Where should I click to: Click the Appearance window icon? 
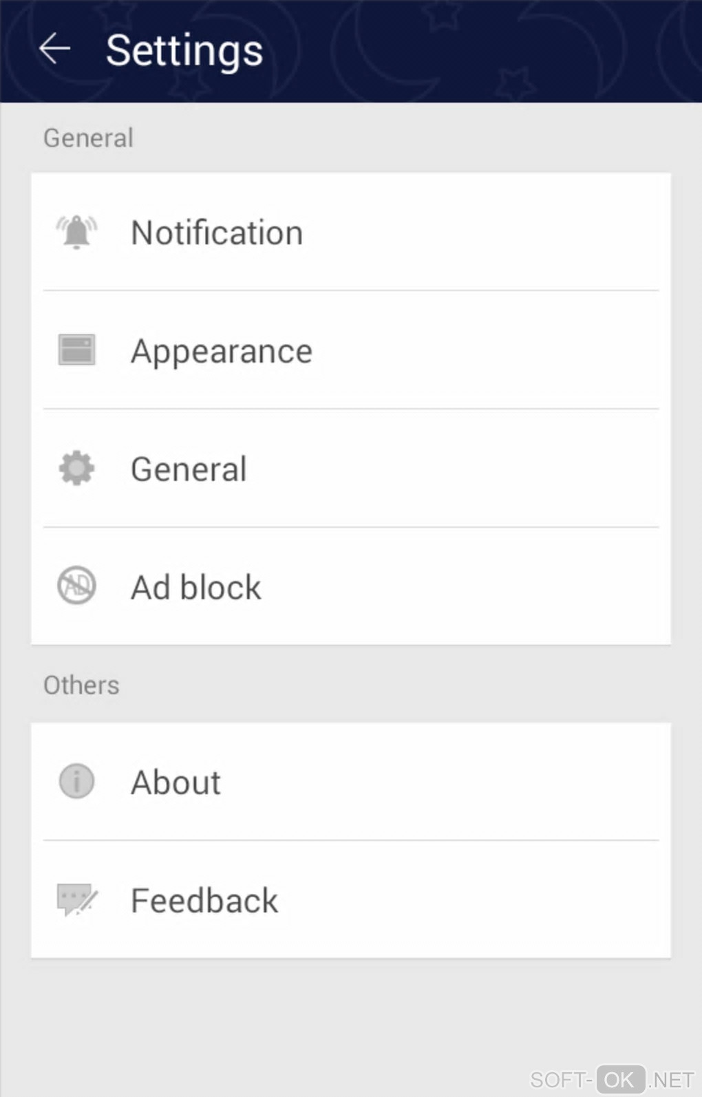point(76,350)
